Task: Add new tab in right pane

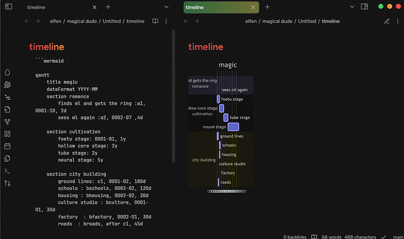Action: (268, 7)
